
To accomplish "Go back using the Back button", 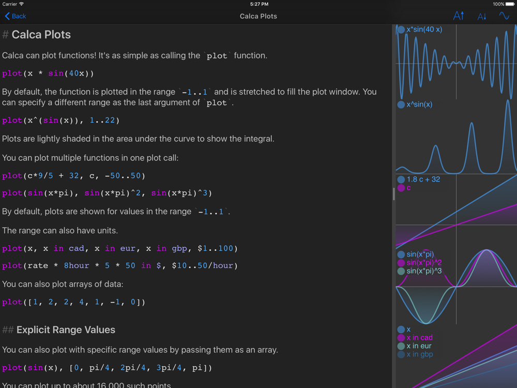I will [x=16, y=16].
